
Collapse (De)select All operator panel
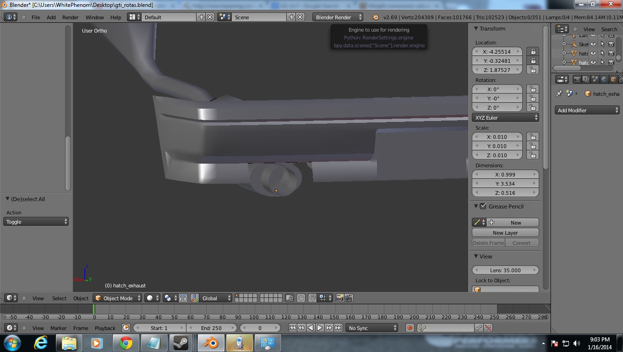click(7, 199)
